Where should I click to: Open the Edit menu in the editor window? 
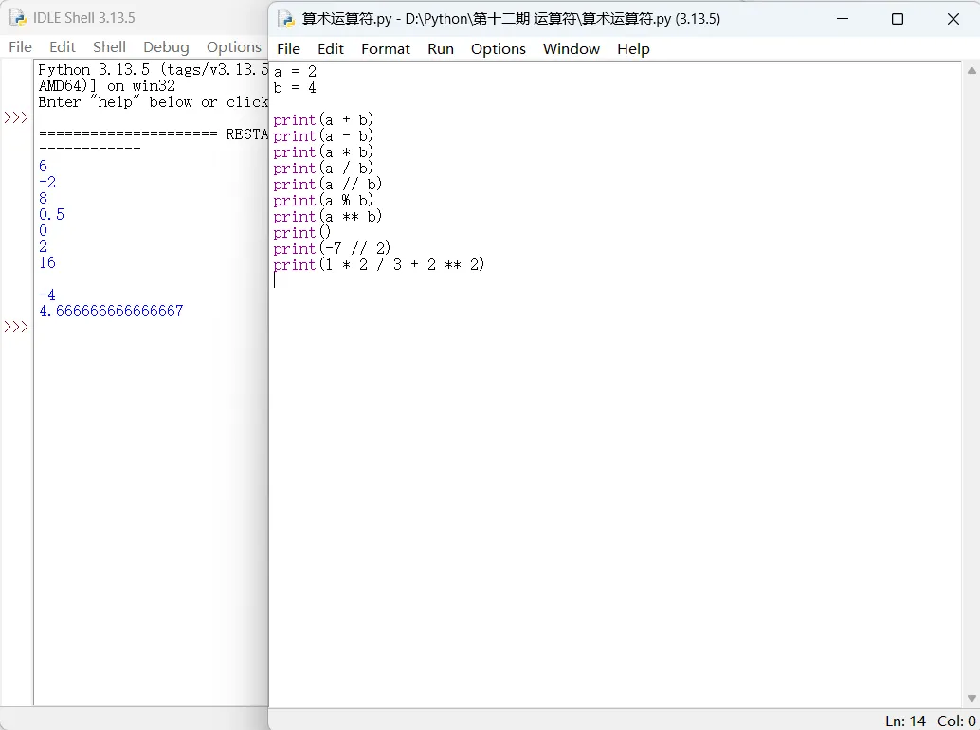coord(331,48)
